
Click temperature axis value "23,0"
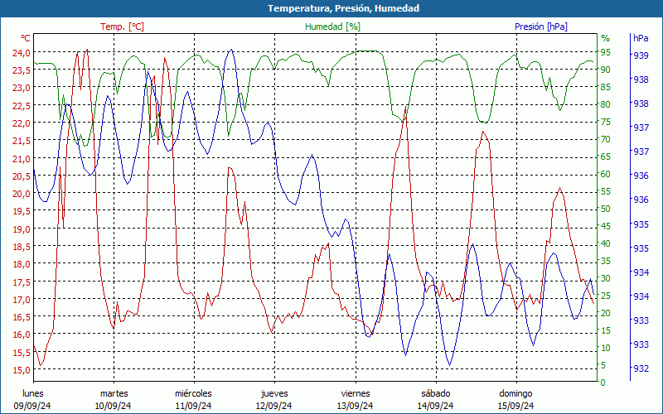click(x=22, y=88)
